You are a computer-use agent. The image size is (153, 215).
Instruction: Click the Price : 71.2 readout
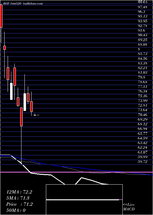pos(20,204)
